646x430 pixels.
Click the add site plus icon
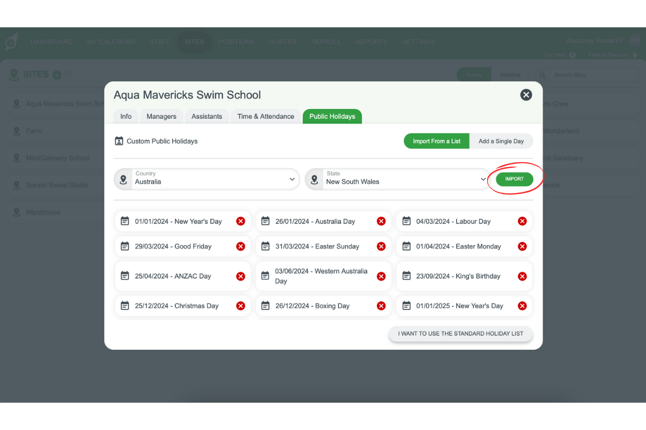(57, 74)
